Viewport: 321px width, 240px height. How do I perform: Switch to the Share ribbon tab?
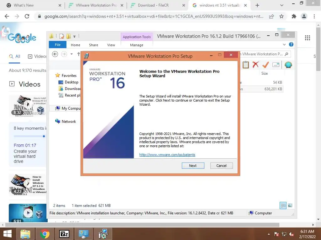93,45
